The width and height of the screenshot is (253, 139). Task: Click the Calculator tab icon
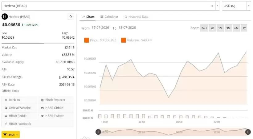(x=102, y=17)
